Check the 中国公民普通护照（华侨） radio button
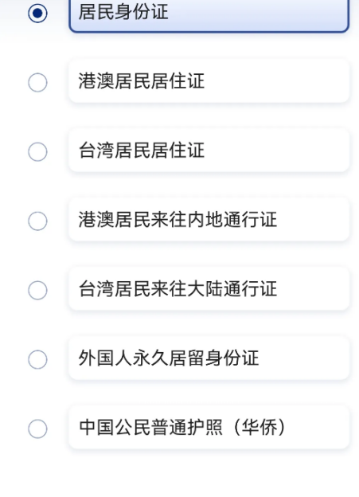Screen dimensions: 359x497 37,429
